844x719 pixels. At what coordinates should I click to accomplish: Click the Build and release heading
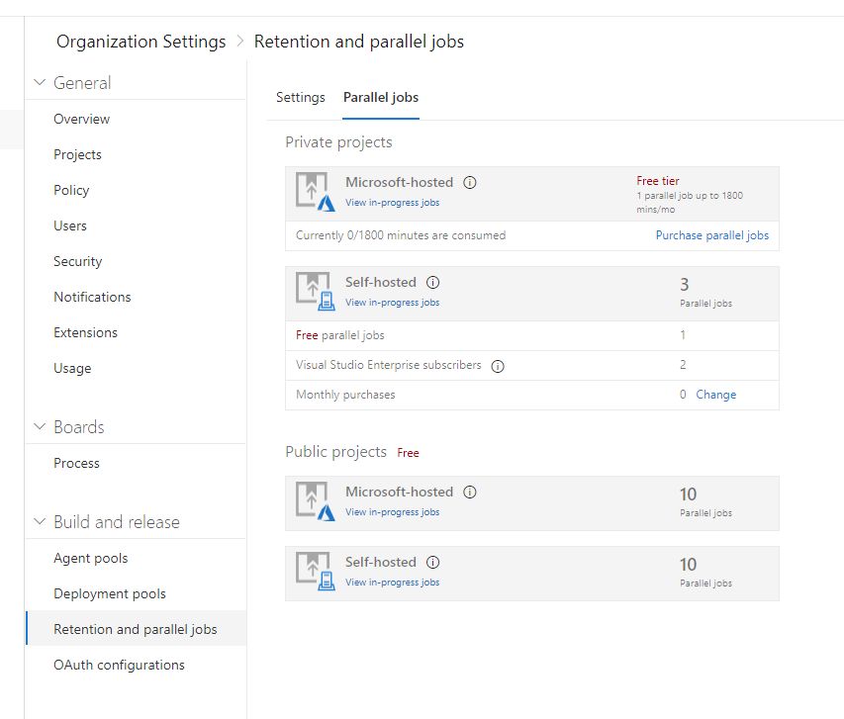117,521
